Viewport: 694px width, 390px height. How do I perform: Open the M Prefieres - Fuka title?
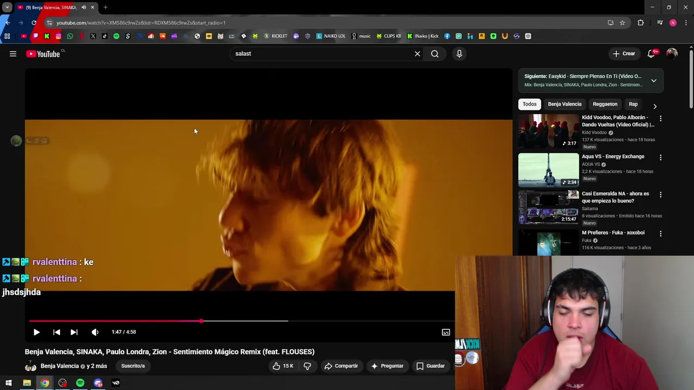point(613,233)
